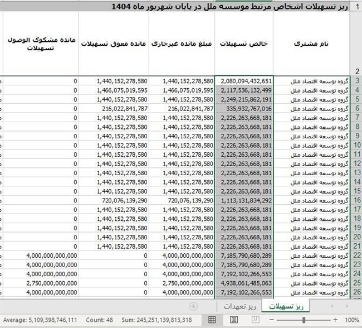Click the next-sheet navigation arrow
The image size is (362, 328).
pyautogui.click(x=347, y=306)
